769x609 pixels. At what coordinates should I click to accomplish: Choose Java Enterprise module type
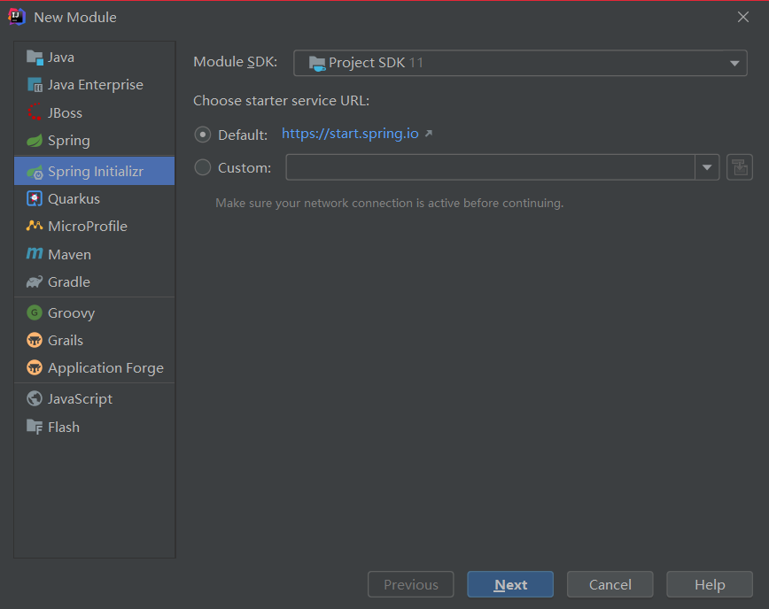coord(94,85)
